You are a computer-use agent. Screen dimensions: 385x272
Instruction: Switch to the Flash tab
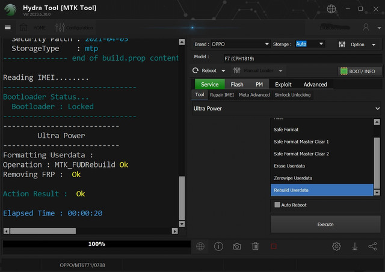coord(237,84)
